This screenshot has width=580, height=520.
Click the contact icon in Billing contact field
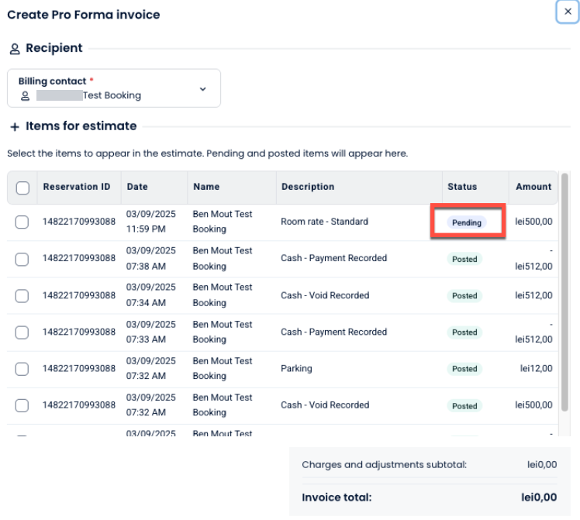(25, 96)
